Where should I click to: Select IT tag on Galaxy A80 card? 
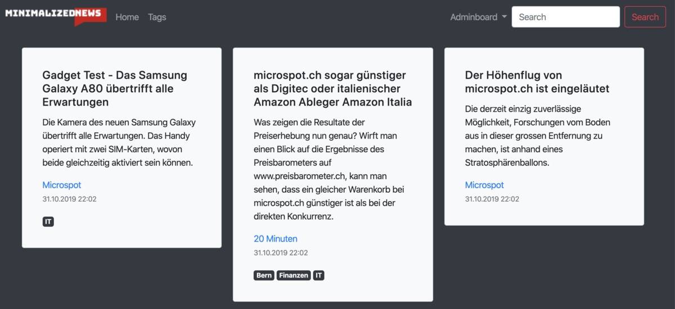click(48, 222)
